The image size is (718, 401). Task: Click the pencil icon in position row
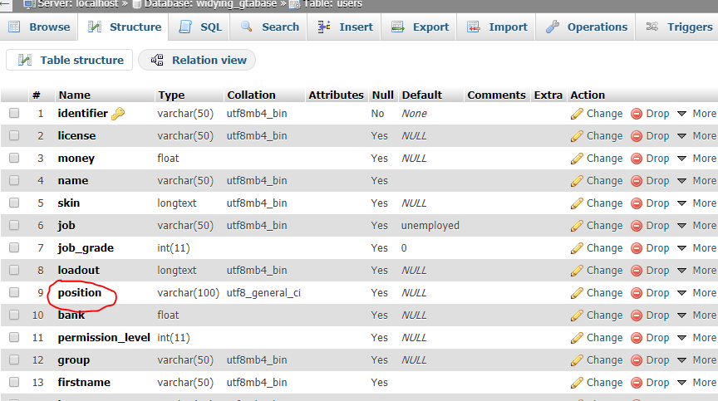coord(577,293)
